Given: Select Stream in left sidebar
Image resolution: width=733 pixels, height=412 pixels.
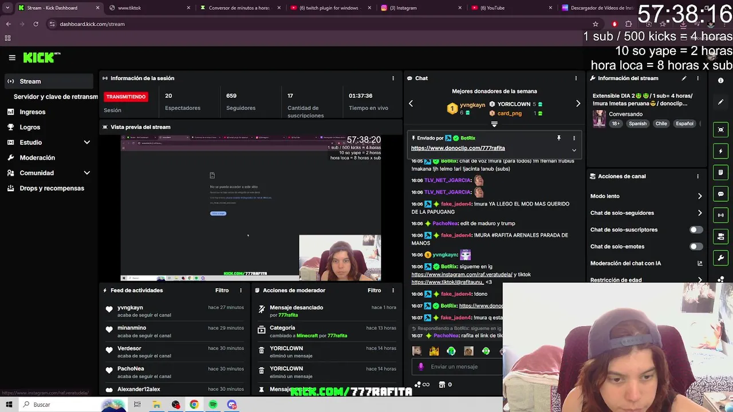Looking at the screenshot, I should click(49, 81).
